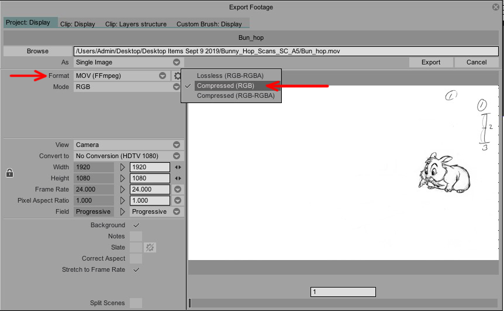Open the Convert to dropdown
The image size is (504, 311).
(129, 156)
